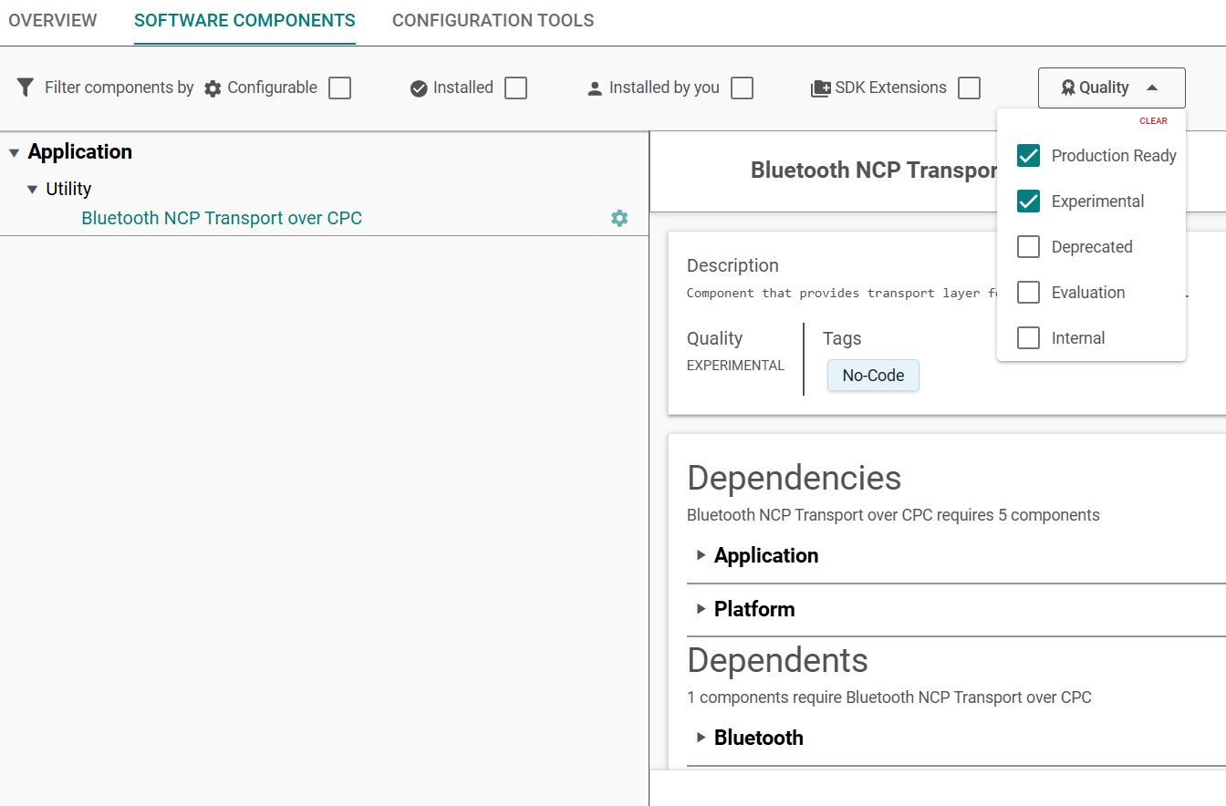This screenshot has height=806, width=1226.
Task: Enable the Configurable filter checkbox
Action: pyautogui.click(x=340, y=88)
